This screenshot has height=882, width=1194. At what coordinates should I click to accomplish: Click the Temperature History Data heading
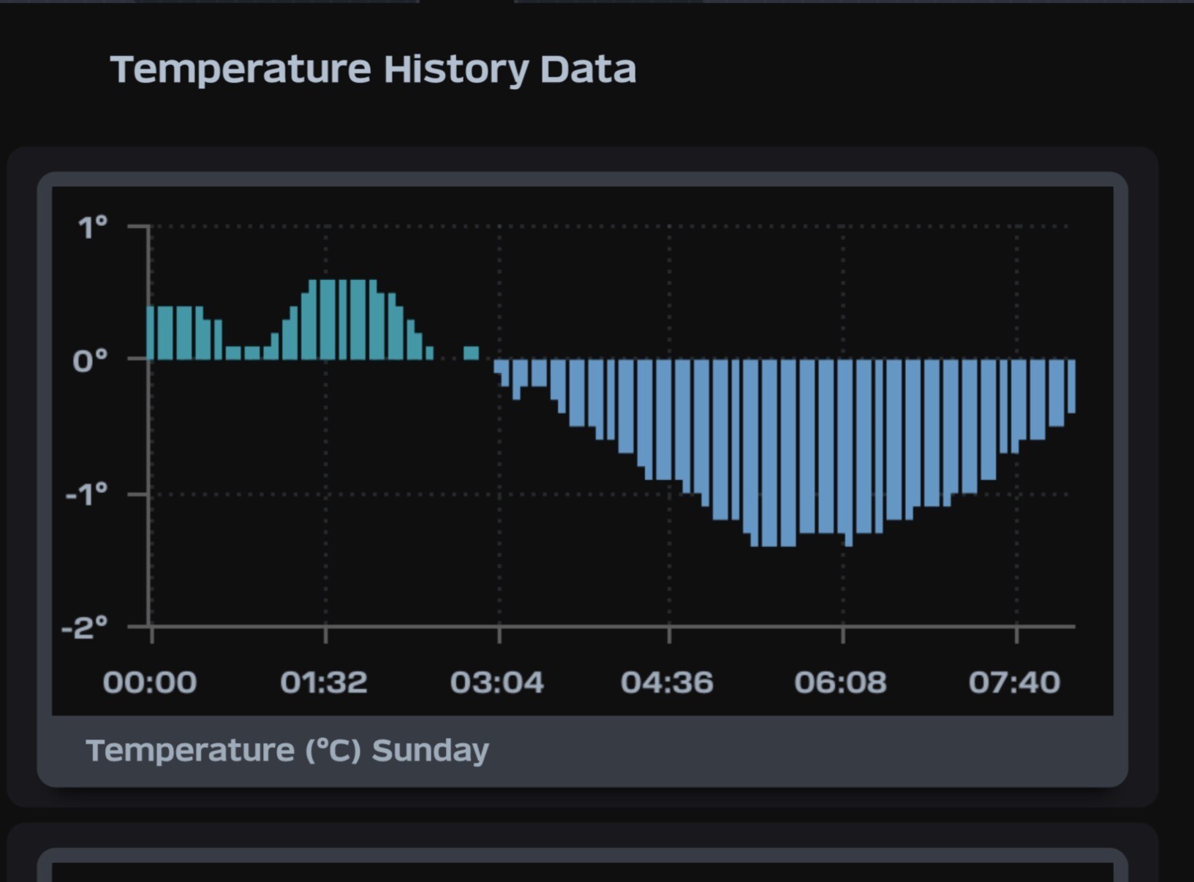pos(373,69)
